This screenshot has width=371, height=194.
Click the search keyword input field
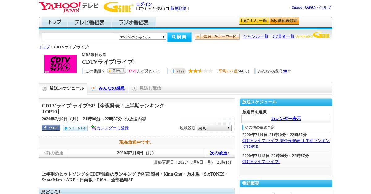(80, 37)
